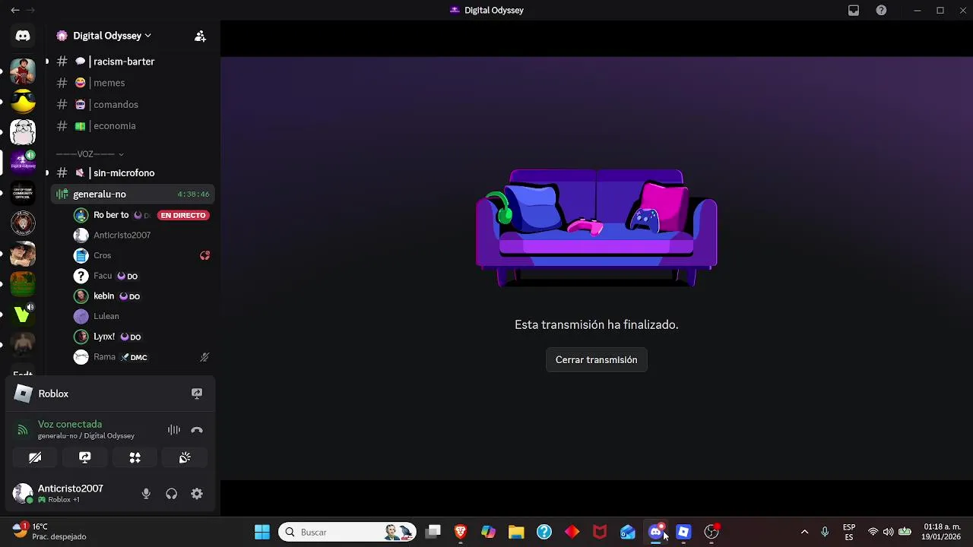Image resolution: width=973 pixels, height=547 pixels.
Task: Click the Inbox icon in title bar
Action: click(854, 11)
